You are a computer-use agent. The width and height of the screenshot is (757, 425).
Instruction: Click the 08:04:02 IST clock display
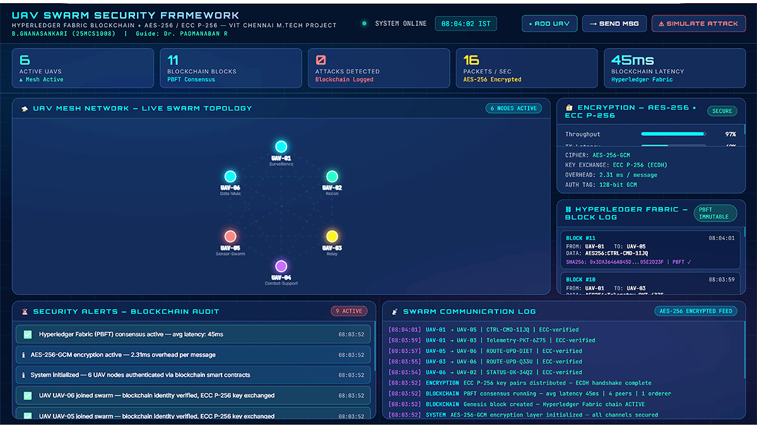466,24
